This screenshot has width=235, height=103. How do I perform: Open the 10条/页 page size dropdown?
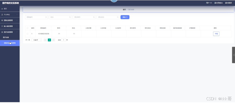(37, 40)
